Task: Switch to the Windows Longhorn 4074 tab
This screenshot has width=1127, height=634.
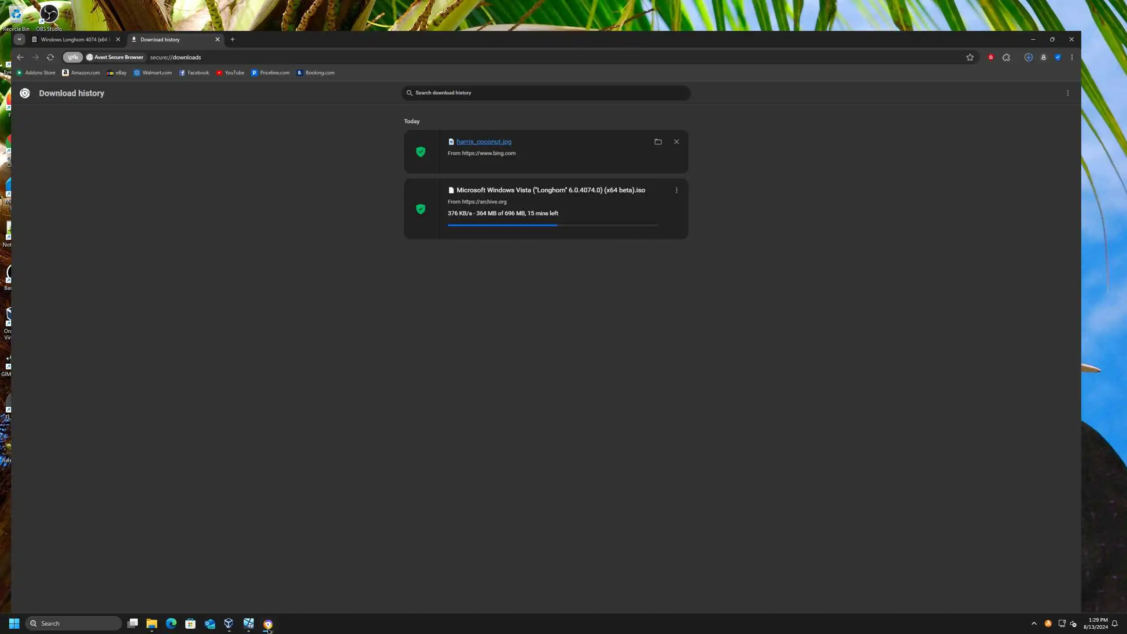Action: coord(74,40)
